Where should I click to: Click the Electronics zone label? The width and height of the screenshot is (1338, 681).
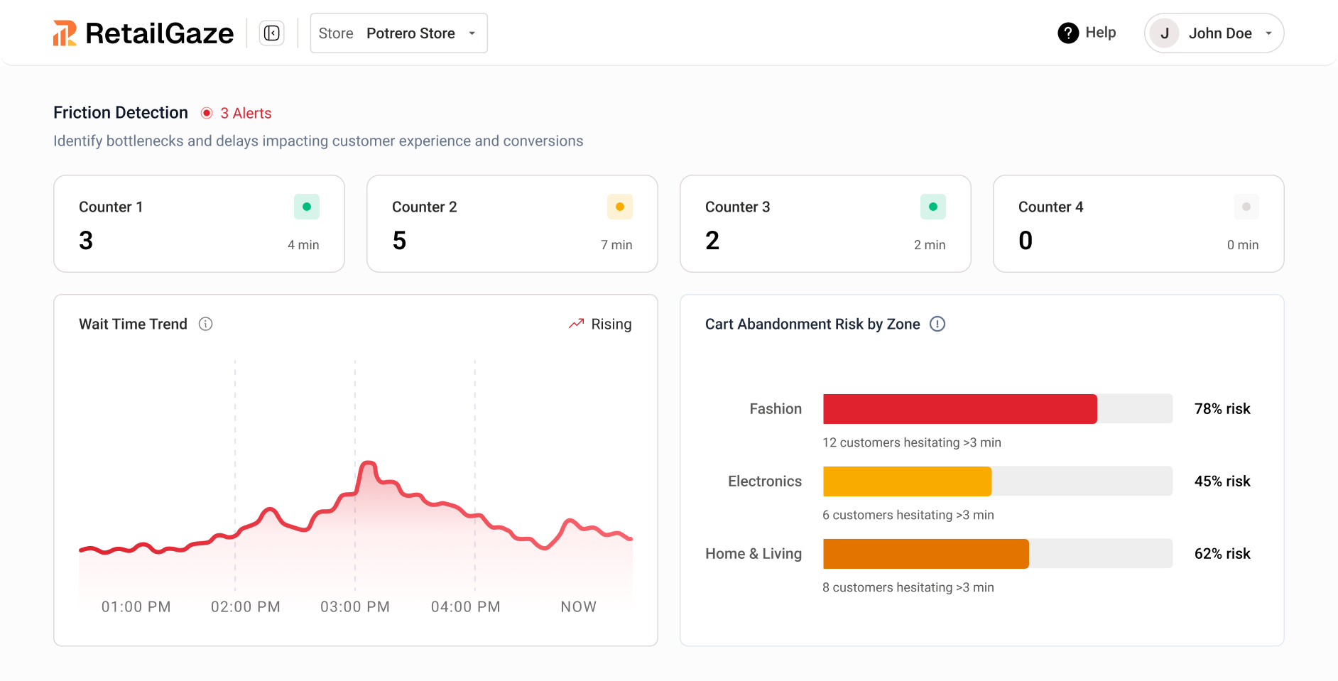click(x=765, y=481)
